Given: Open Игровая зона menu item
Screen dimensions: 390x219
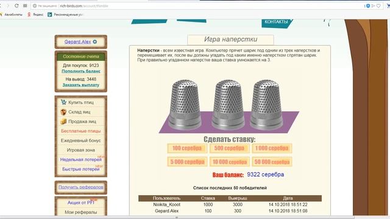Looking at the screenshot, I should click(81, 150).
